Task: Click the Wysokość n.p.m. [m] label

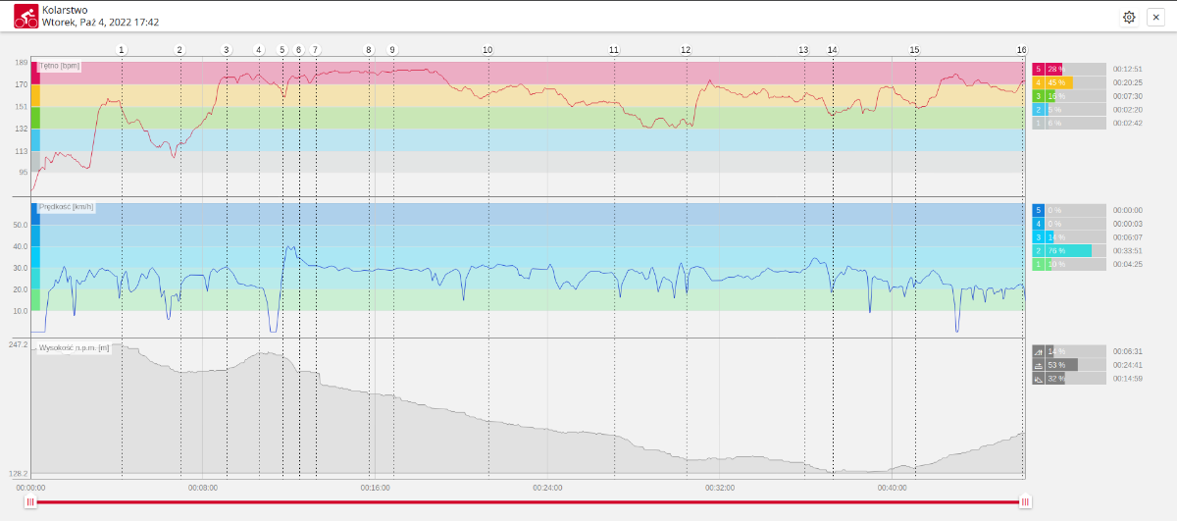Action: (x=74, y=348)
